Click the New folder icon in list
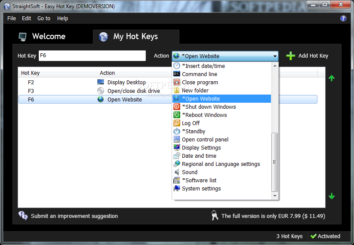The width and height of the screenshot is (354, 245). 176,90
